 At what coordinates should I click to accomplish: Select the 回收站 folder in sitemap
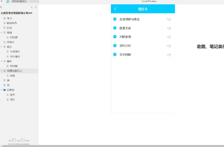click(x=11, y=90)
